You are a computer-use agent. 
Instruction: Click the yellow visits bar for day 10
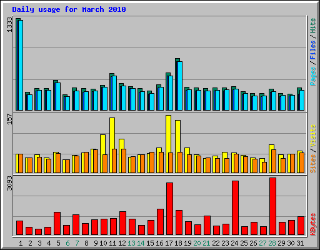(102, 154)
